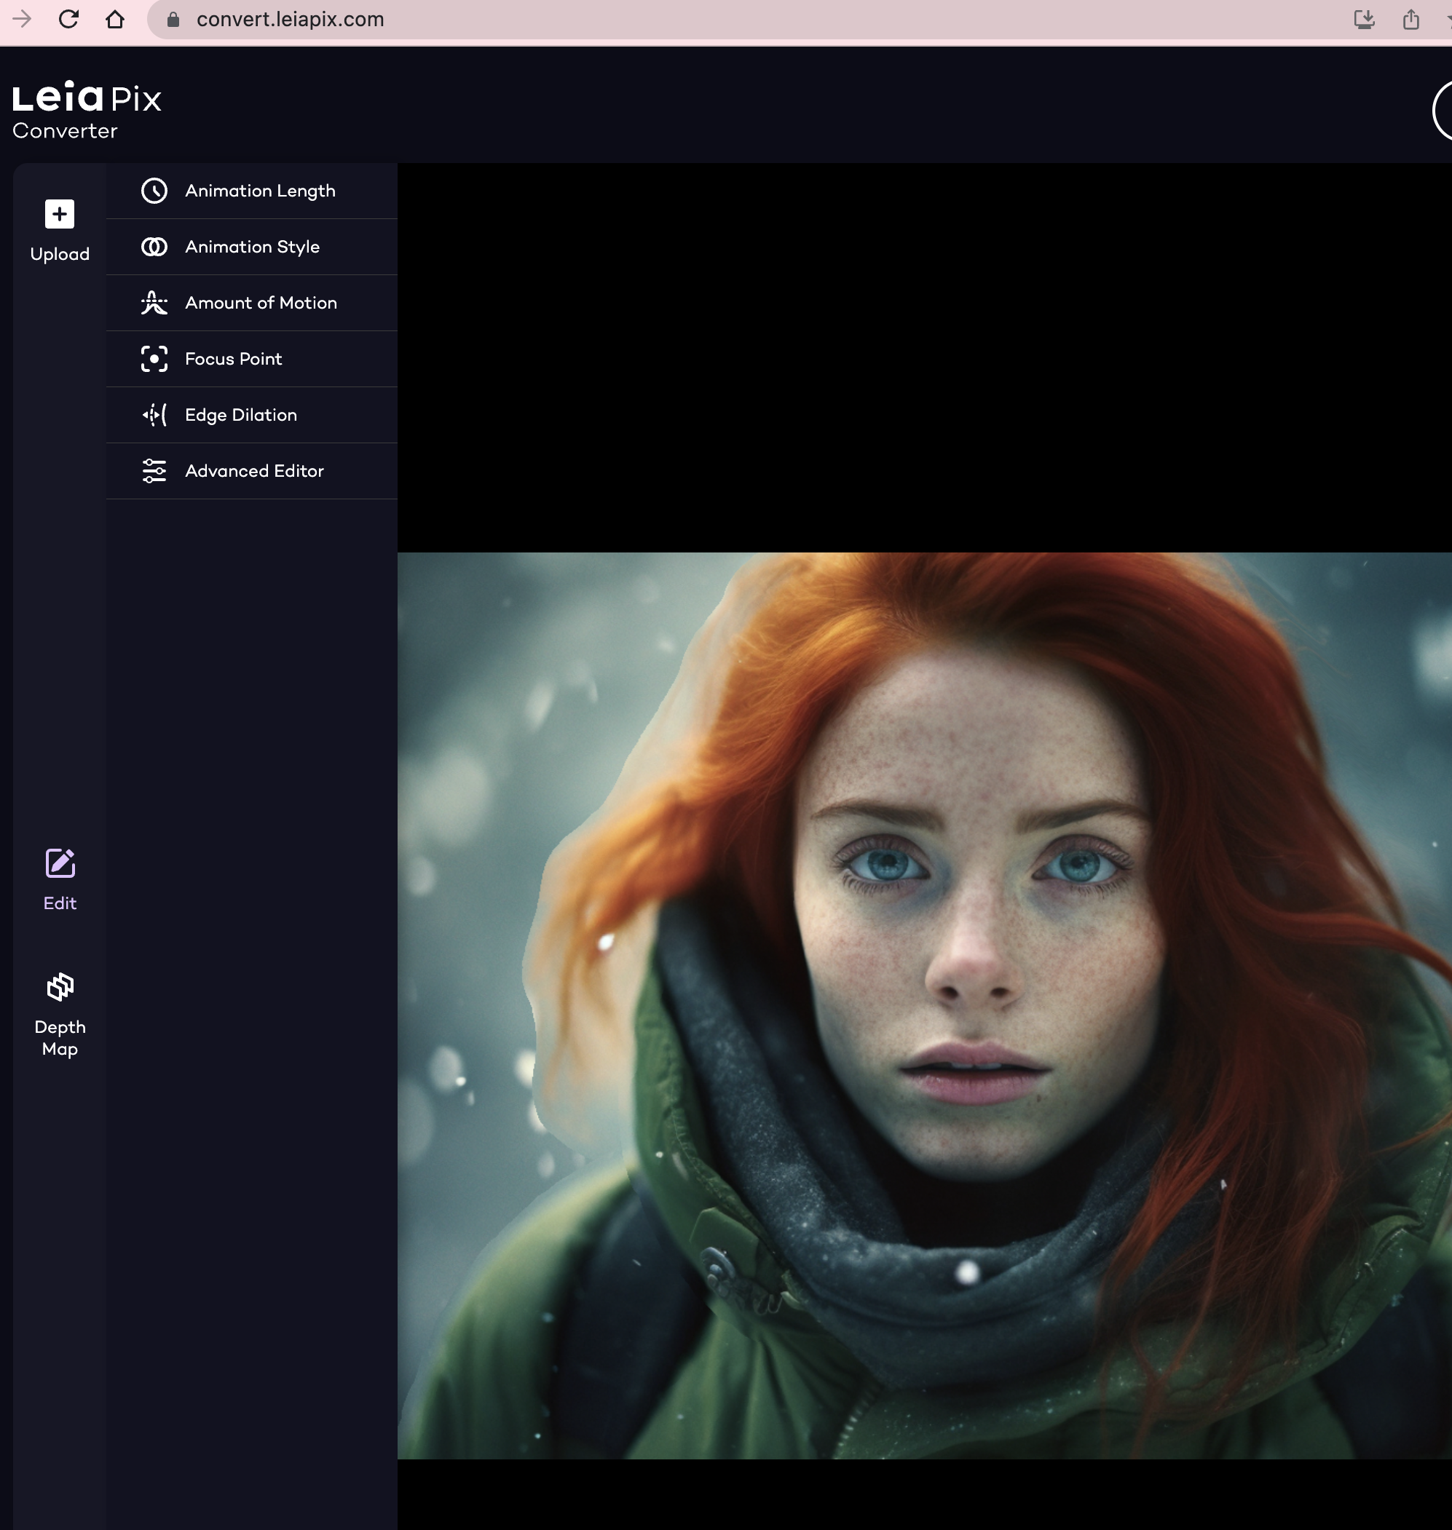This screenshot has height=1530, width=1452.
Task: Expand the Animation Style option
Action: click(253, 247)
